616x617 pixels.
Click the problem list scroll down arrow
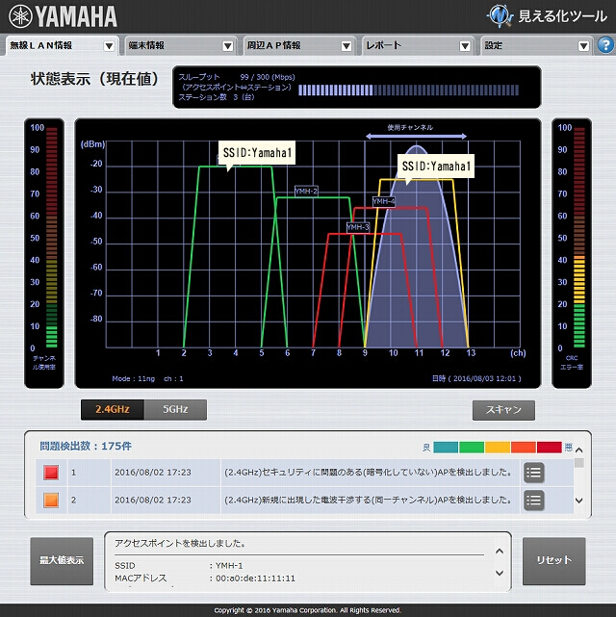point(578,501)
